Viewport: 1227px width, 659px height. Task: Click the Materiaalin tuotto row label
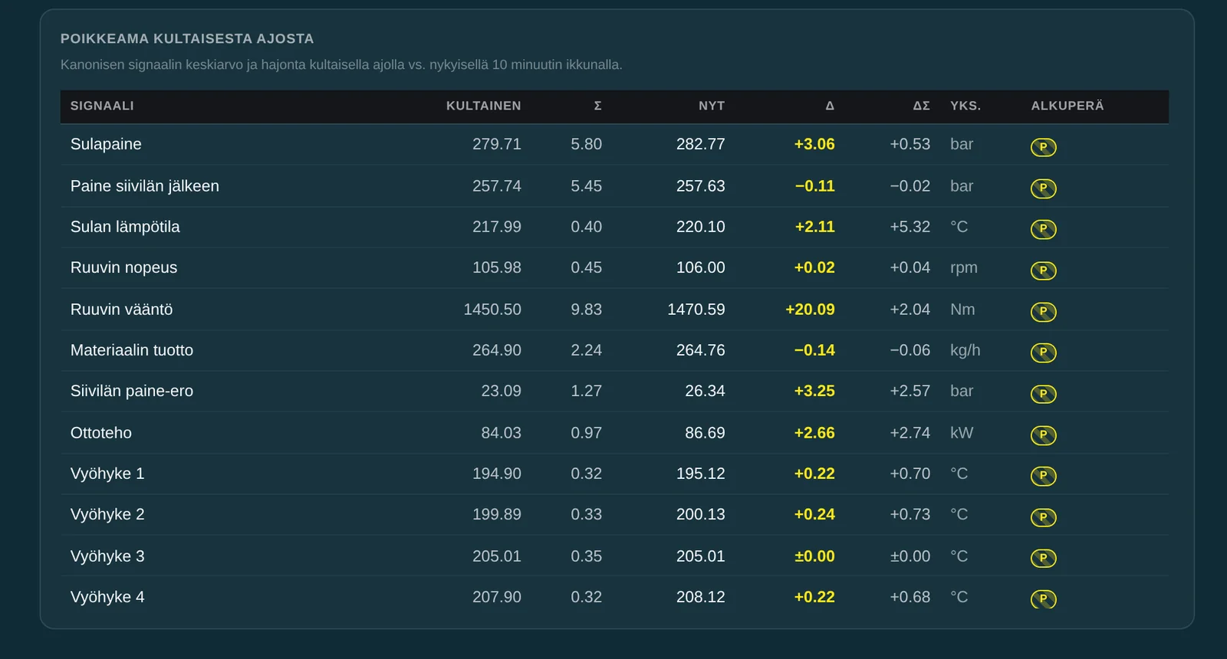[x=132, y=350]
